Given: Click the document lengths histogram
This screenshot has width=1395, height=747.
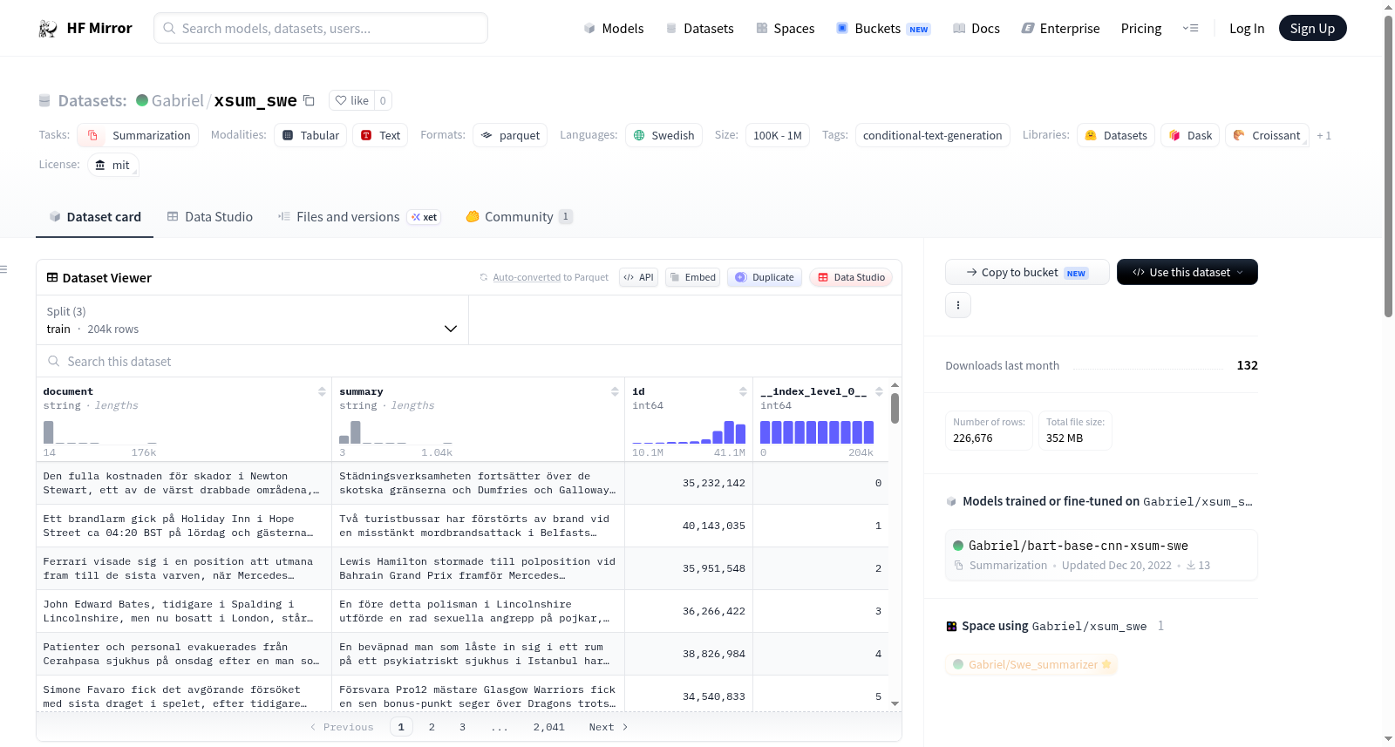Looking at the screenshot, I should (x=99, y=432).
